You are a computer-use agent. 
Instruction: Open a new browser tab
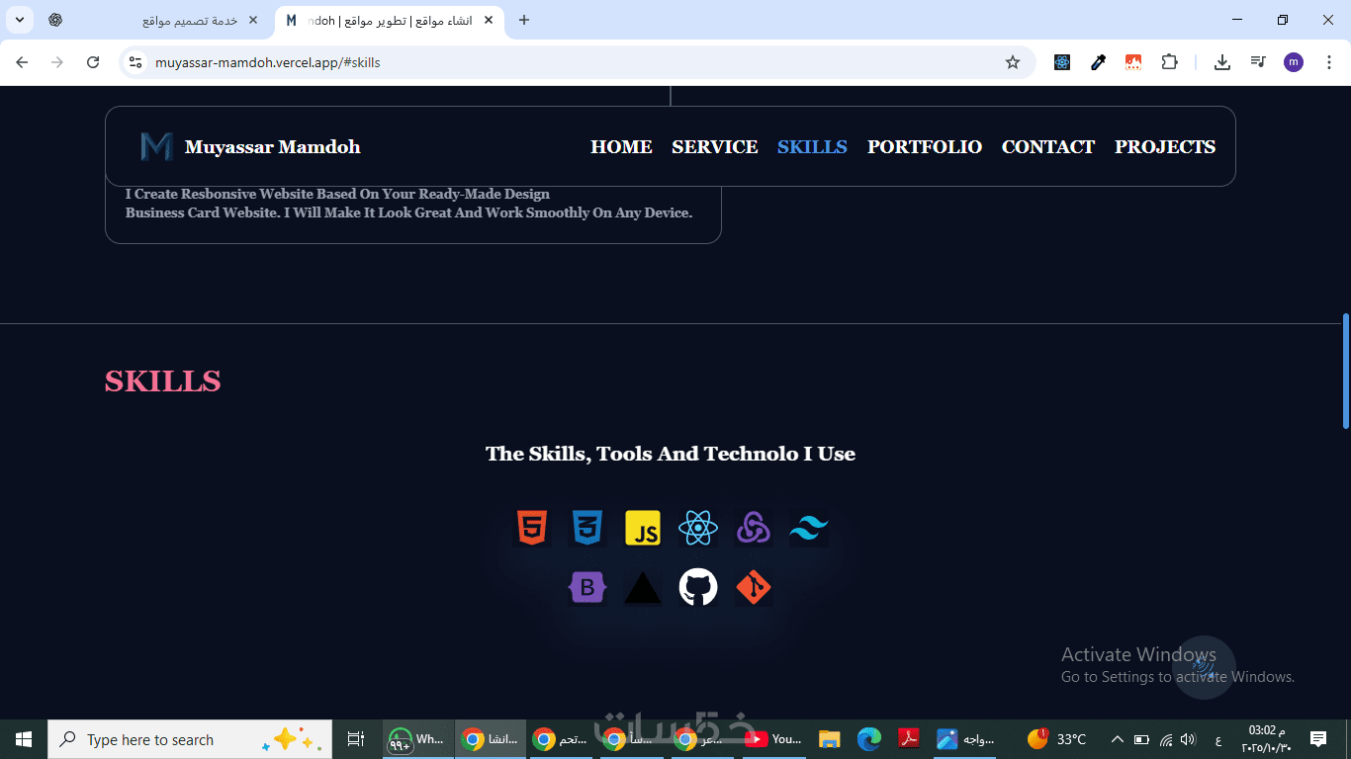(x=524, y=20)
